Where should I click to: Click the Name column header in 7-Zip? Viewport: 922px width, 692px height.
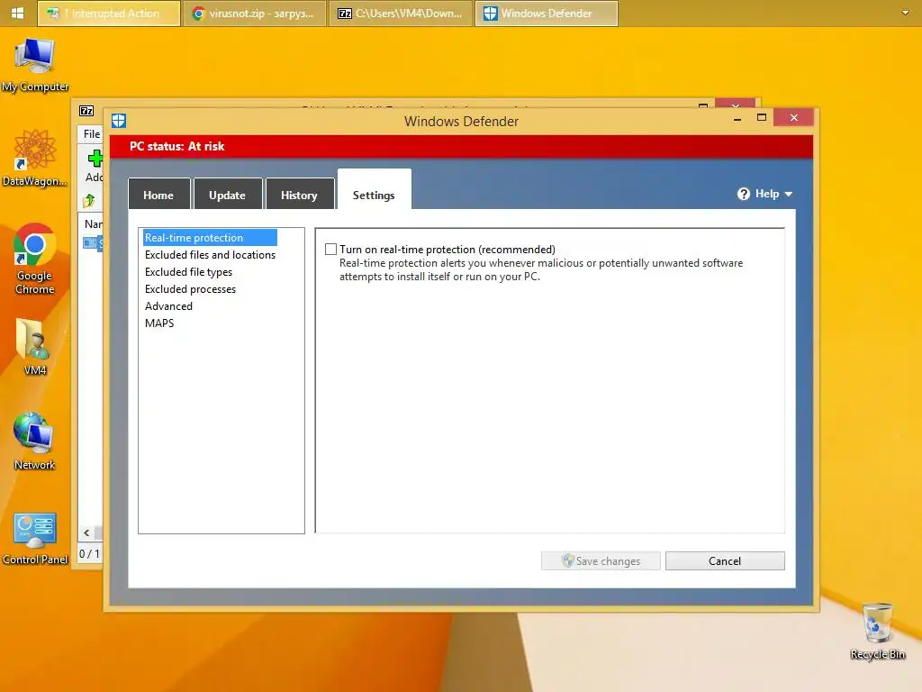(x=93, y=224)
